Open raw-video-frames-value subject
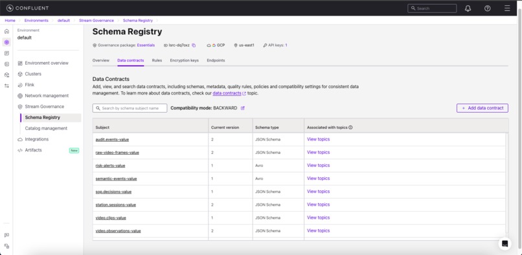Viewport: 522px width, 255px height. [x=117, y=153]
